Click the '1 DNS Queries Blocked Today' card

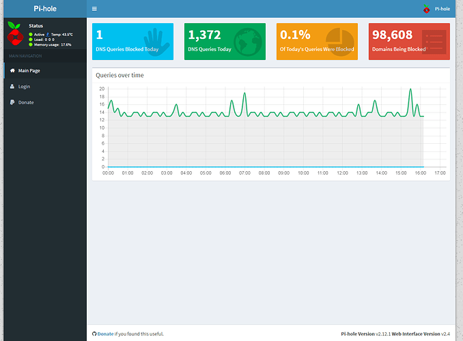point(133,42)
